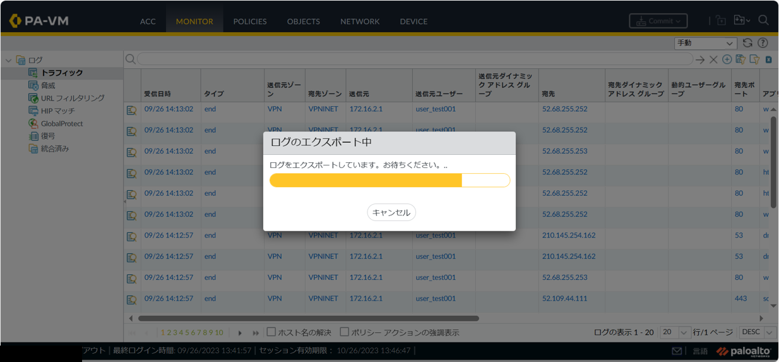Click the save filter icon

tap(740, 59)
